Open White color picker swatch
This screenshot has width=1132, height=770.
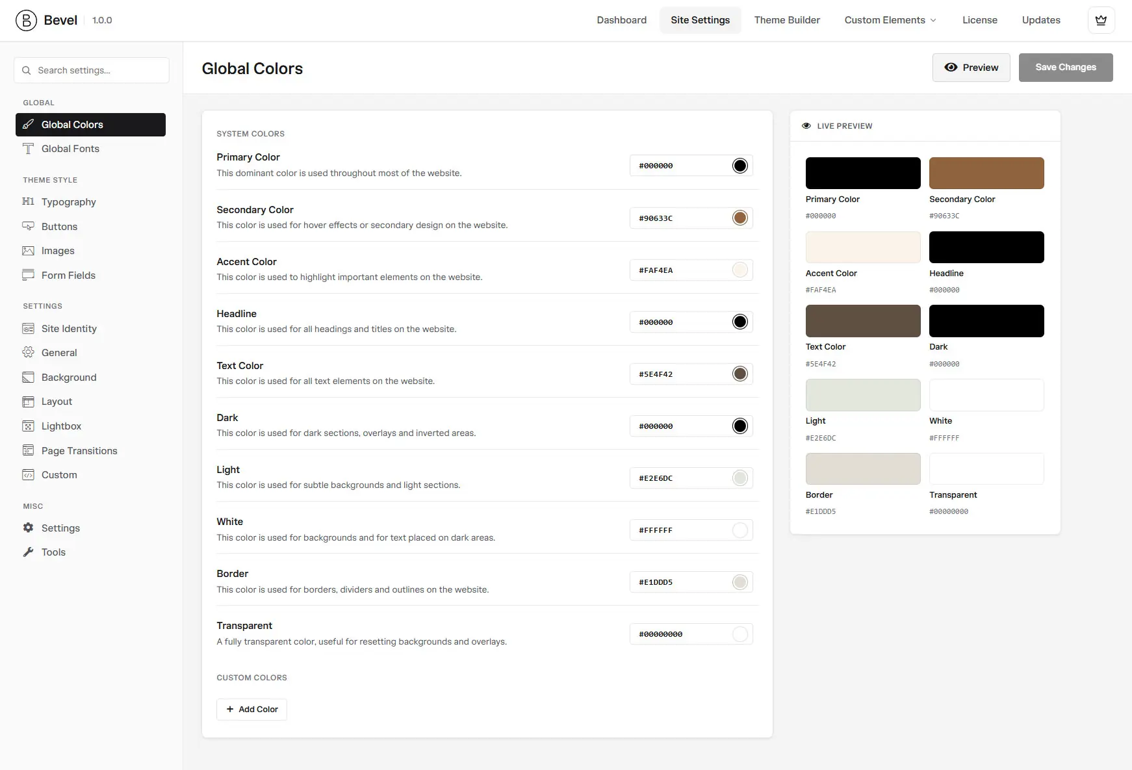tap(740, 530)
